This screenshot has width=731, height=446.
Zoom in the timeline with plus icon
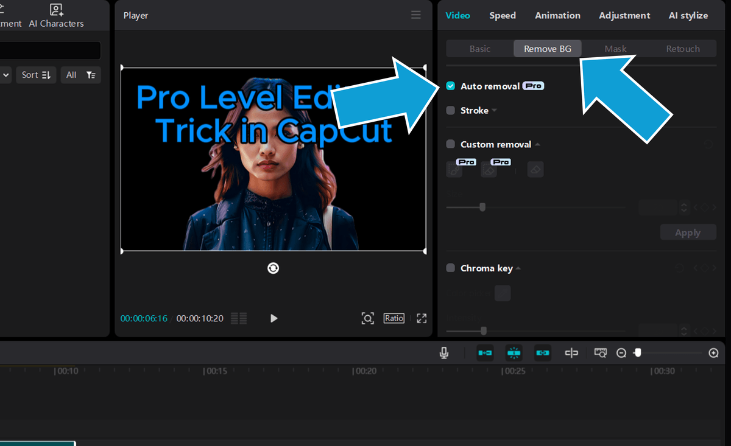[714, 353]
